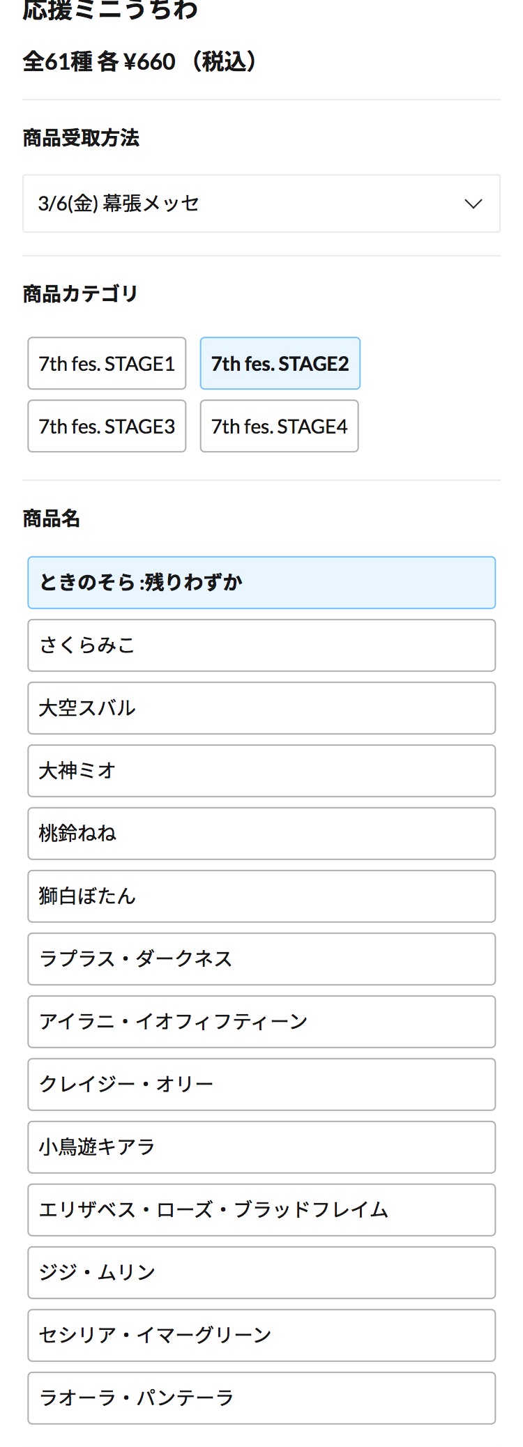
Task: Pick ラオーラ・パンテーラ from the list
Action: [261, 1398]
